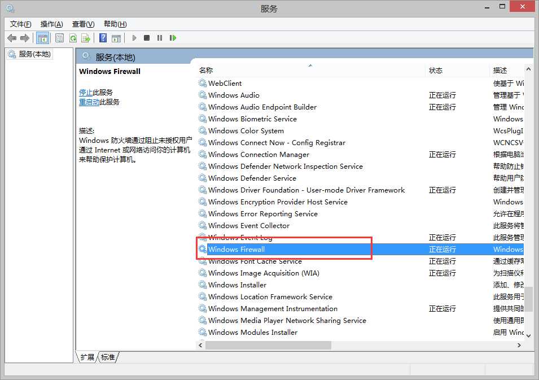539x380 pixels.
Task: Sort by the 描述 column header
Action: pyautogui.click(x=507, y=70)
